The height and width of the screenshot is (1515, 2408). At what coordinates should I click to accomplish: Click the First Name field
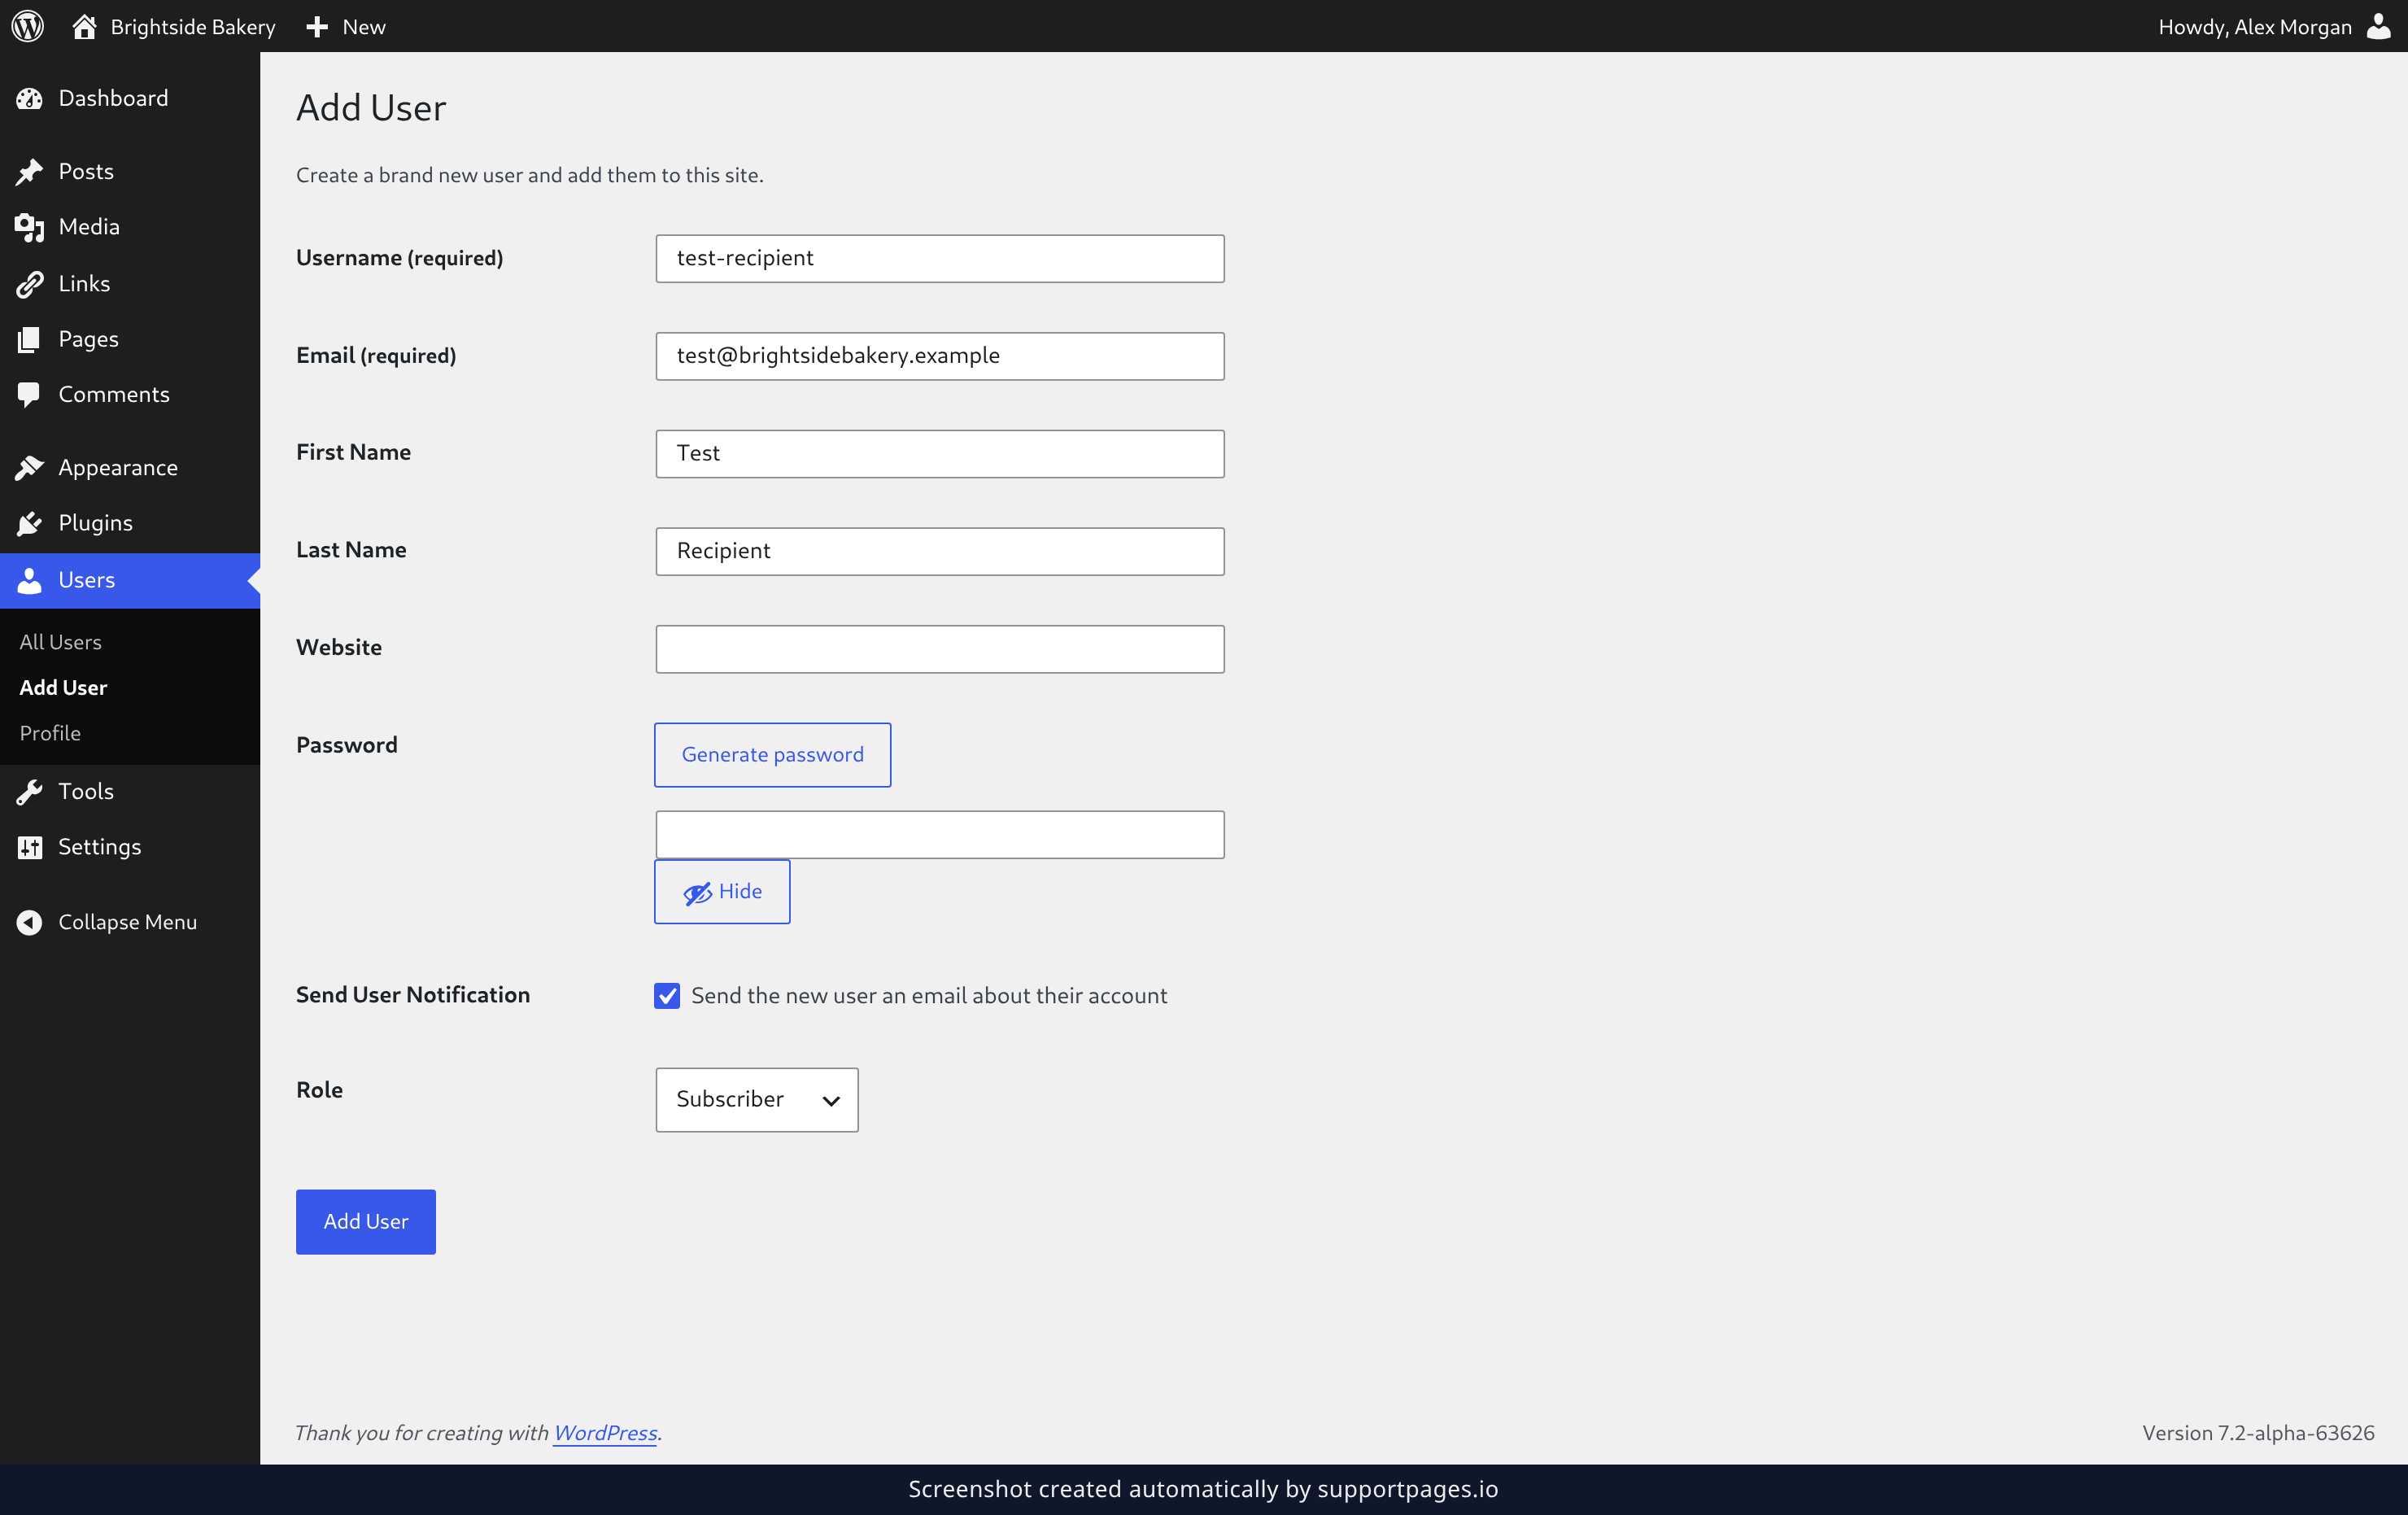(940, 453)
